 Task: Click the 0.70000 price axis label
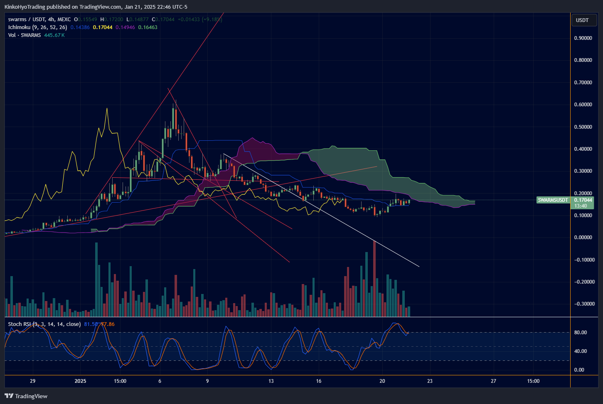tap(583, 83)
